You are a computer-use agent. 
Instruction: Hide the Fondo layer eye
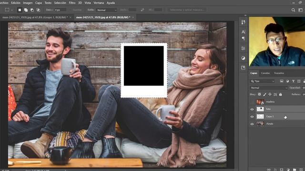click(x=252, y=124)
